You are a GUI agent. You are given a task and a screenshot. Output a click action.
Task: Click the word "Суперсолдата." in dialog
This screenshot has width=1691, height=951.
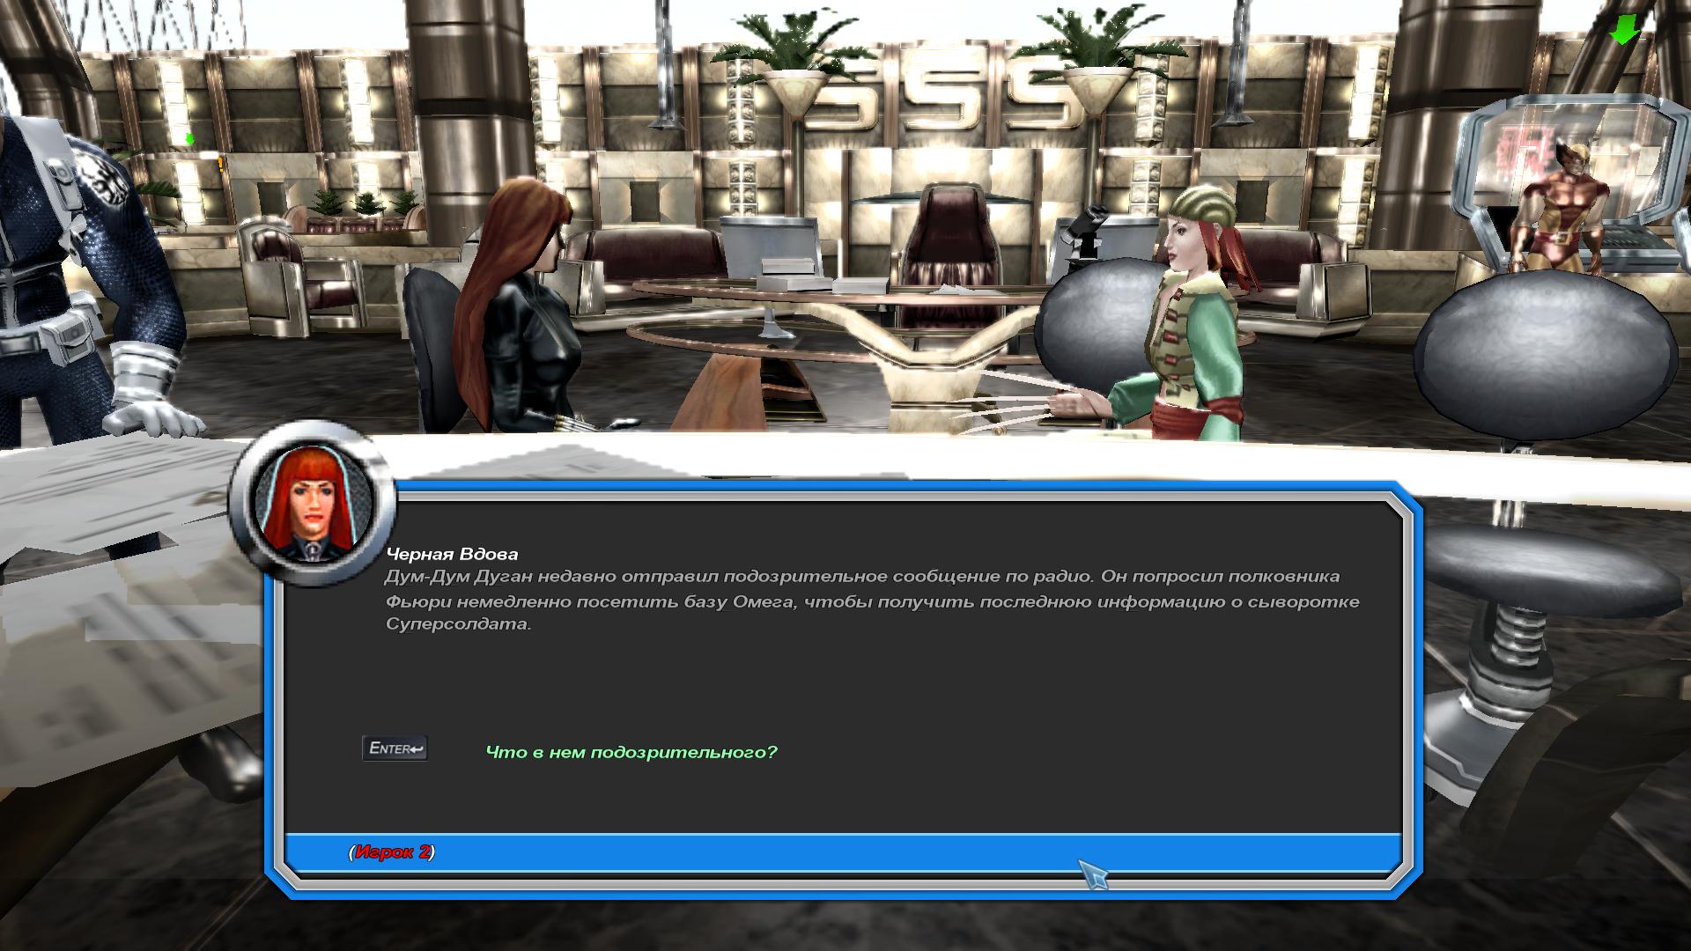pyautogui.click(x=458, y=624)
